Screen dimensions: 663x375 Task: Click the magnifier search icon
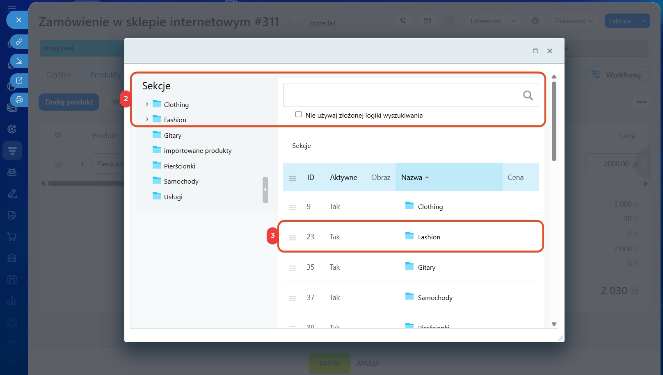[x=528, y=95]
